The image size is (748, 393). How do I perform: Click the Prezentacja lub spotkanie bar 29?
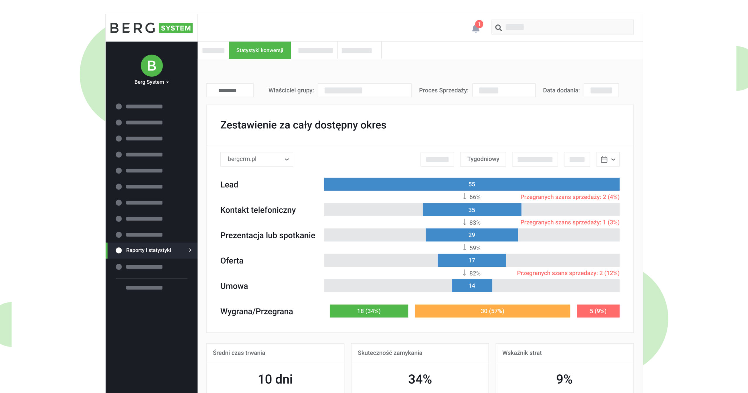tap(472, 235)
